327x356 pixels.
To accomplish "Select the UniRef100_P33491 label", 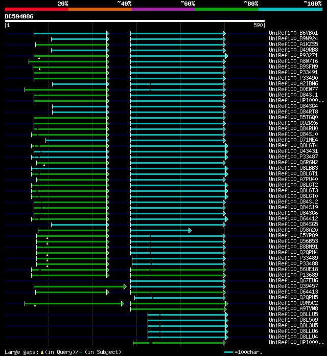I will click(x=293, y=72).
